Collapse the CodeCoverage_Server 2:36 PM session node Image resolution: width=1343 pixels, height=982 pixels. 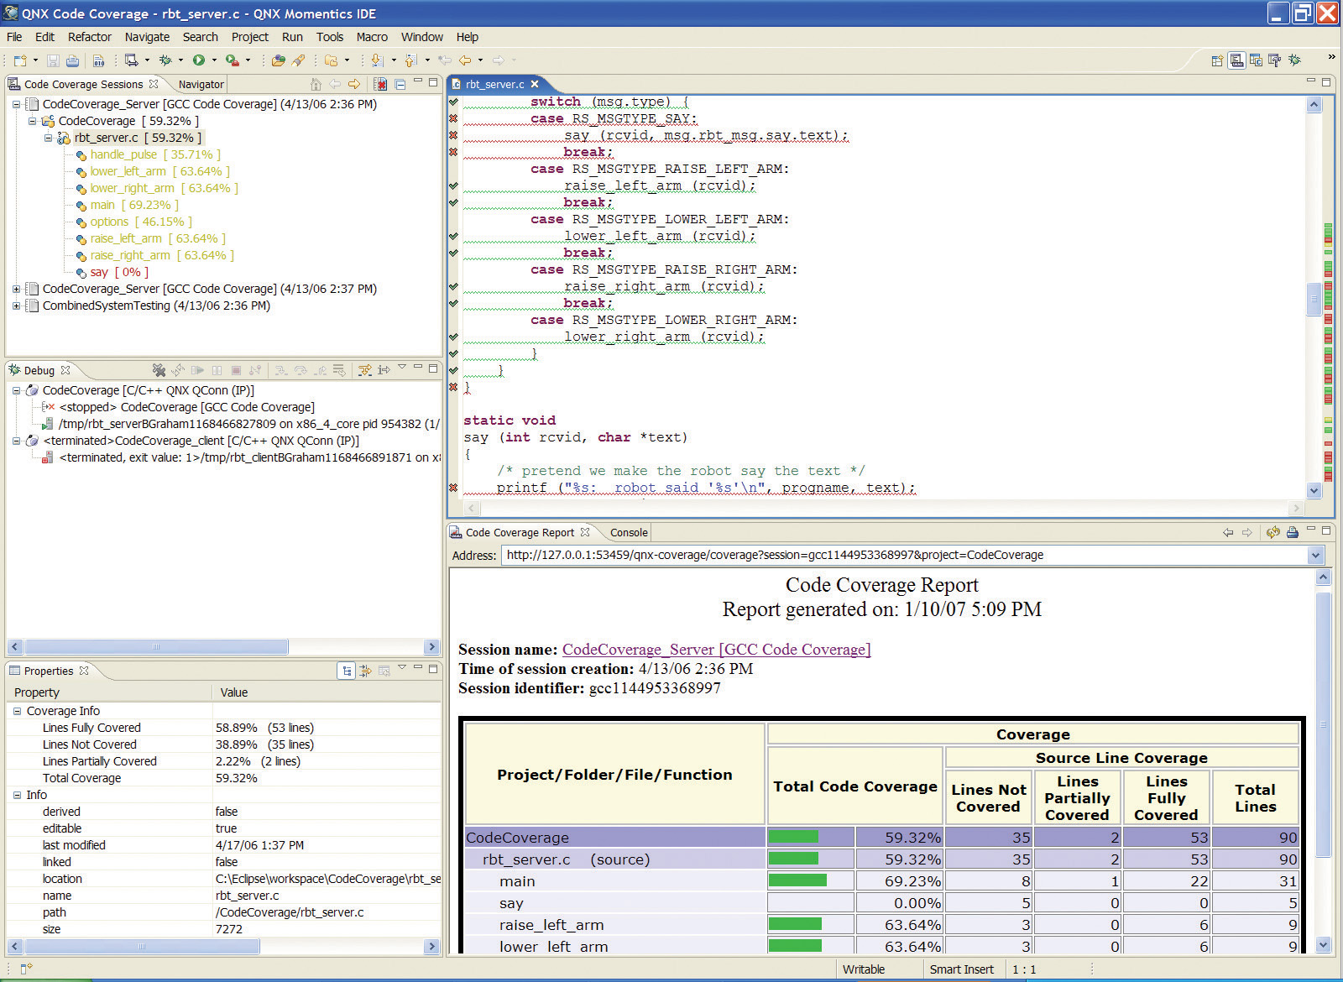[16, 104]
